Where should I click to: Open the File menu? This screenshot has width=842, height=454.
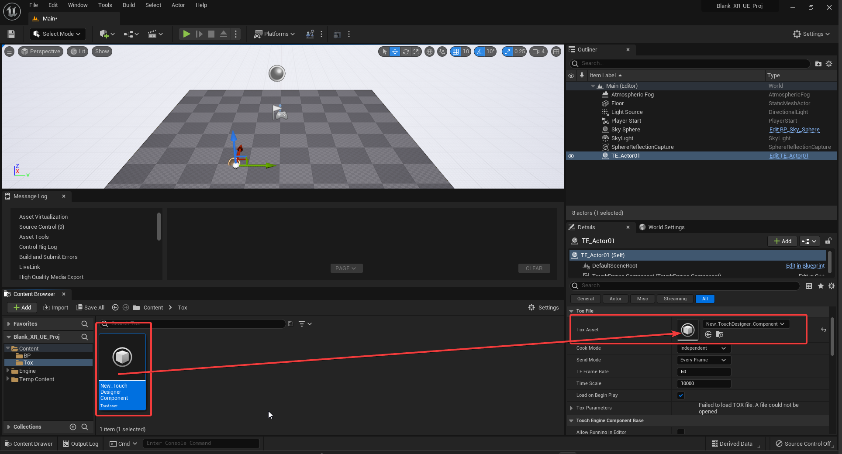[x=34, y=5]
